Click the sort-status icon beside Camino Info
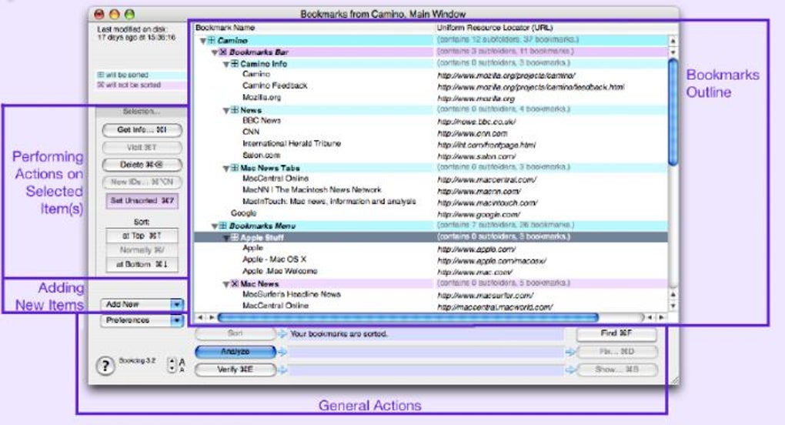Image resolution: width=785 pixels, height=425 pixels. pyautogui.click(x=234, y=64)
